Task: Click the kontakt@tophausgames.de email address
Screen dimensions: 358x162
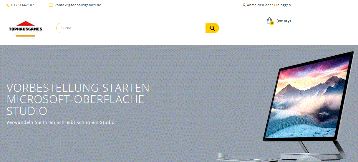Action: (78, 5)
